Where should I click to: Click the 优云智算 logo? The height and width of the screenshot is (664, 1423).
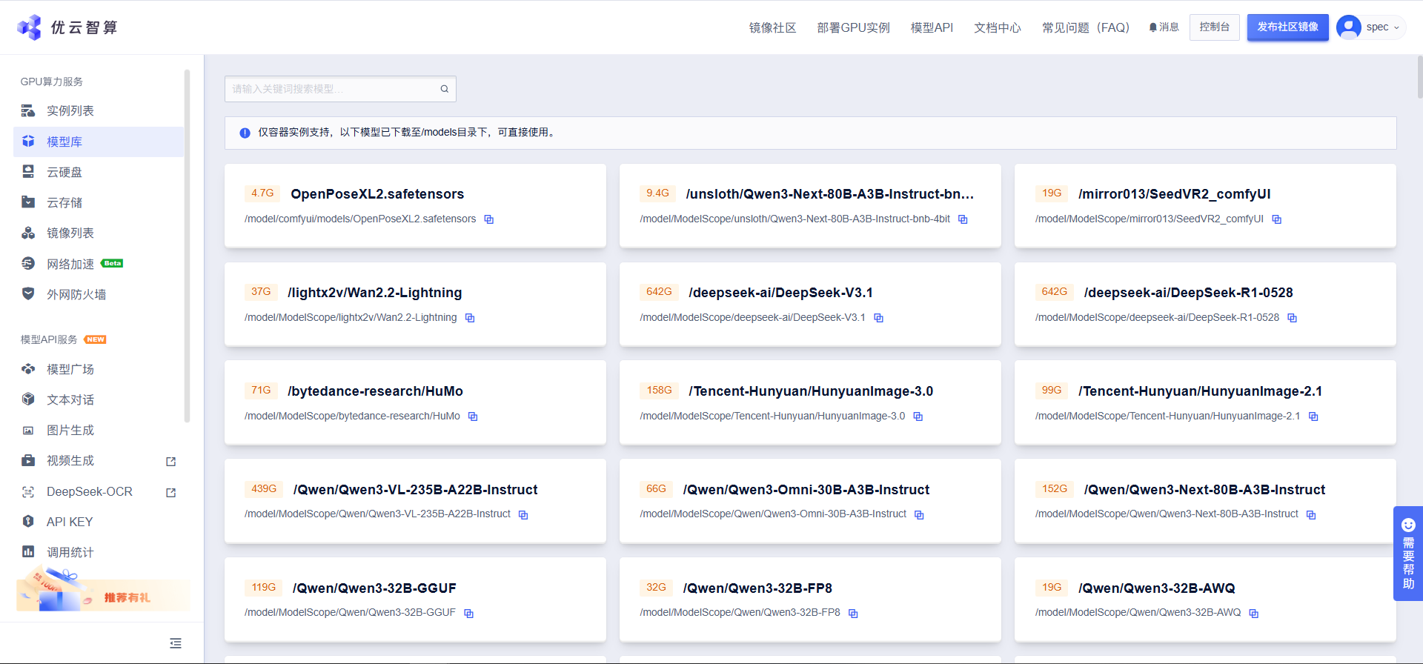pyautogui.click(x=67, y=27)
